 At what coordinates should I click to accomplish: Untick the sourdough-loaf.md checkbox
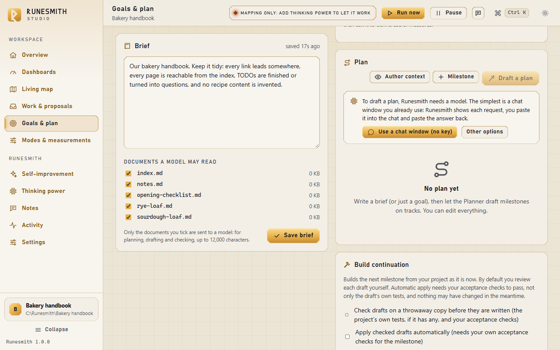pyautogui.click(x=128, y=217)
